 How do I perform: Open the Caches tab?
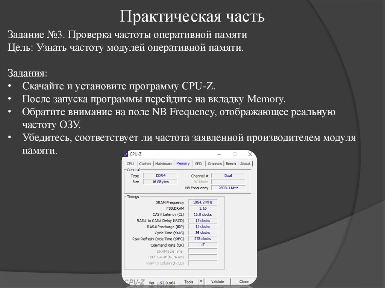pyautogui.click(x=145, y=163)
